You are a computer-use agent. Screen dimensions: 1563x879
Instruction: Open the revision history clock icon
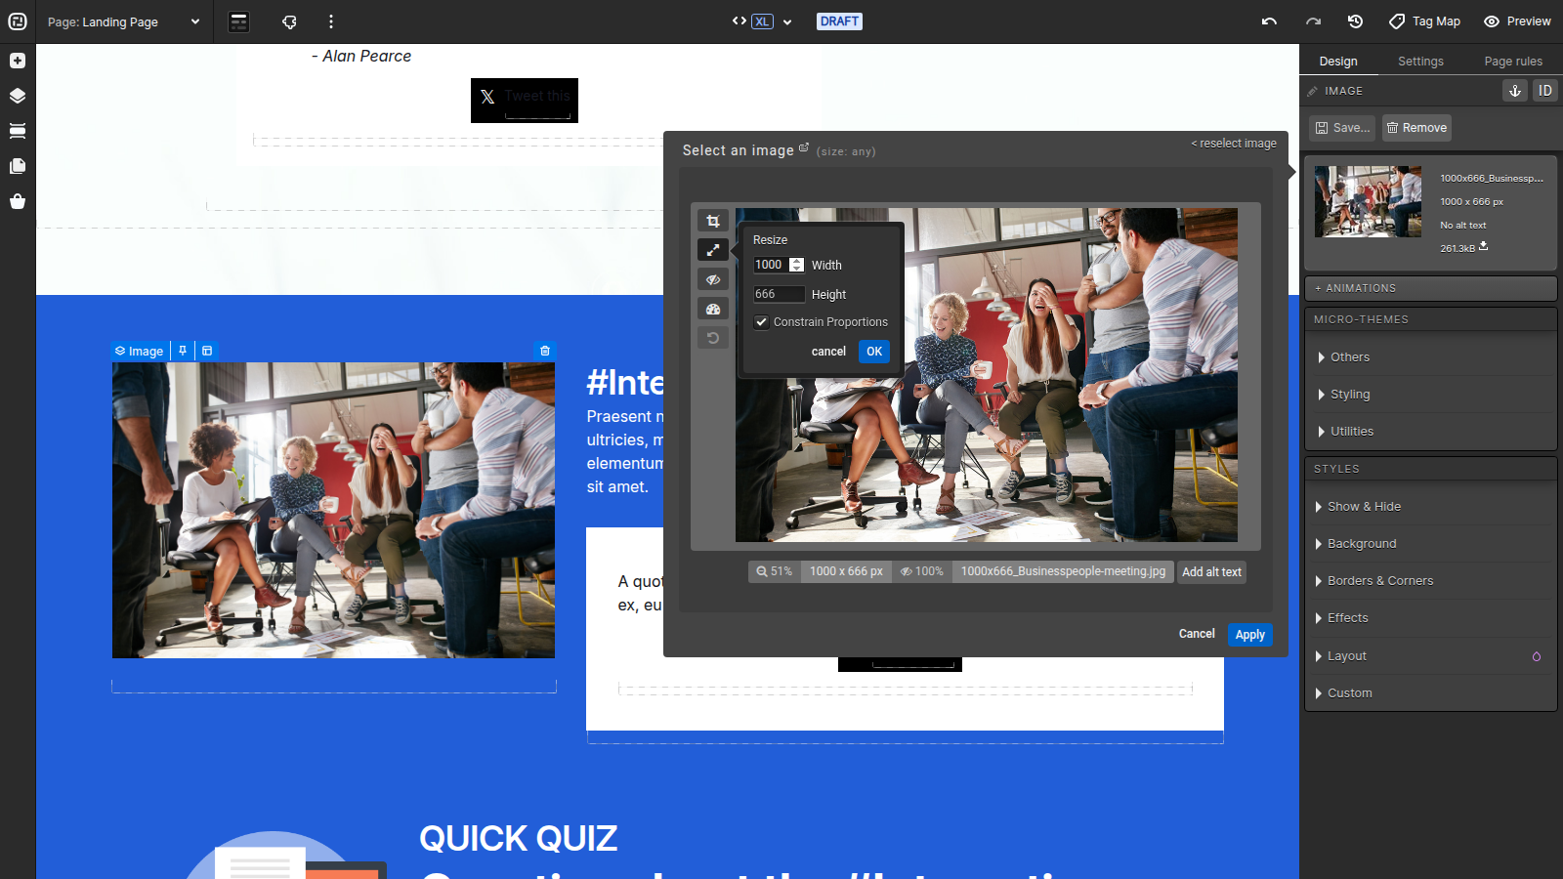tap(1355, 21)
